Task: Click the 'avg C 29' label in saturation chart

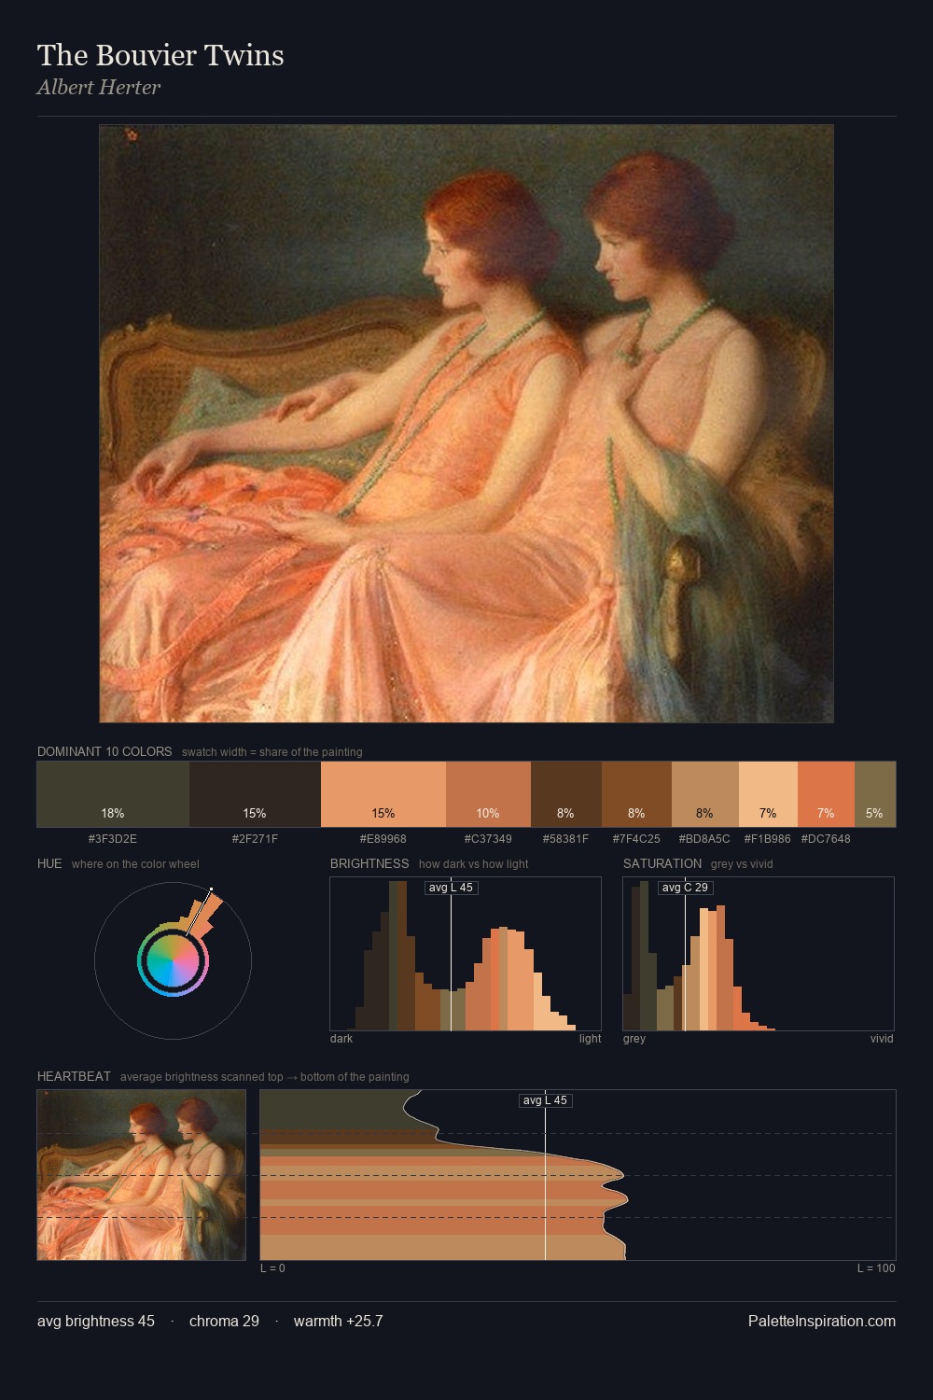Action: pos(685,888)
